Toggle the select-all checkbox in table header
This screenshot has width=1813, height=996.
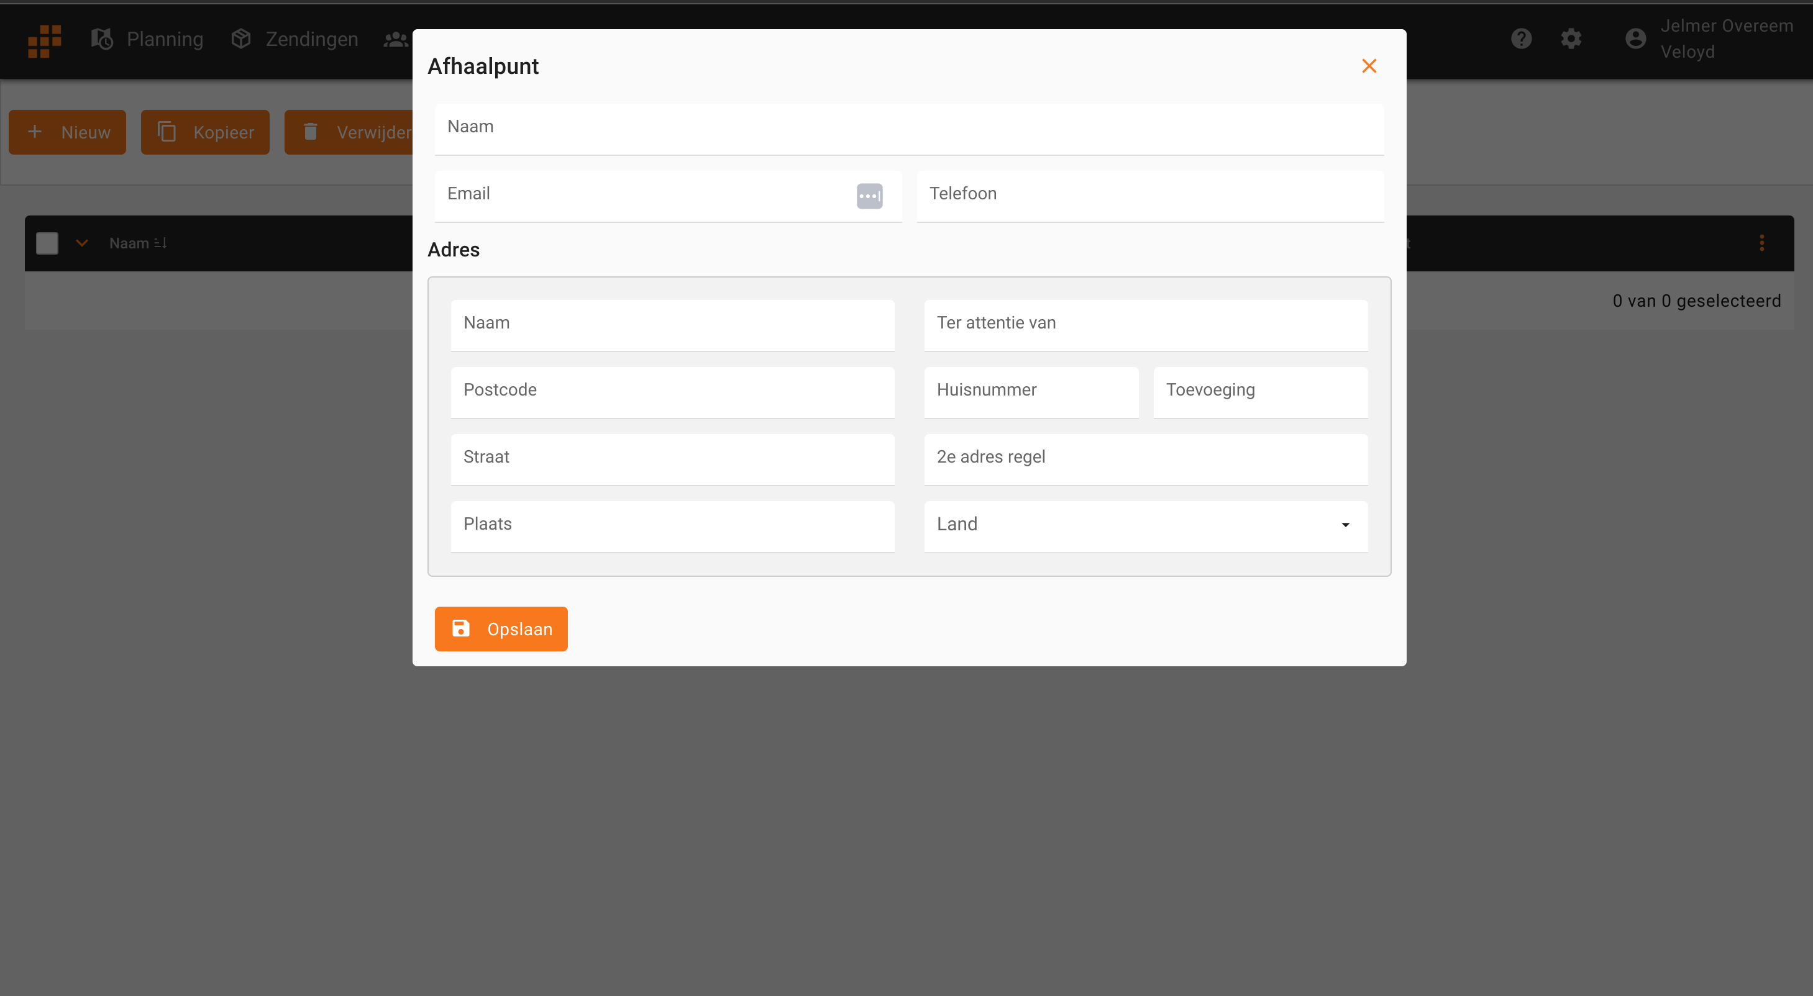point(47,243)
